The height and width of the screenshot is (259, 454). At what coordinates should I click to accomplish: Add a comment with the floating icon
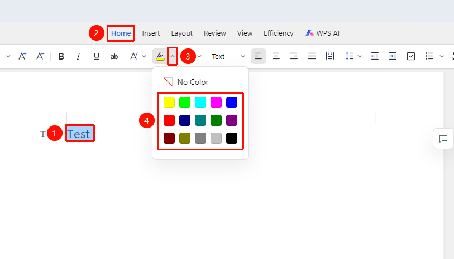pyautogui.click(x=443, y=139)
